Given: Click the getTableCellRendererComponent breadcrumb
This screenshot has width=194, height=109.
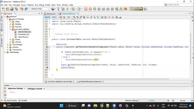Looking at the screenshot, I should (90, 82).
